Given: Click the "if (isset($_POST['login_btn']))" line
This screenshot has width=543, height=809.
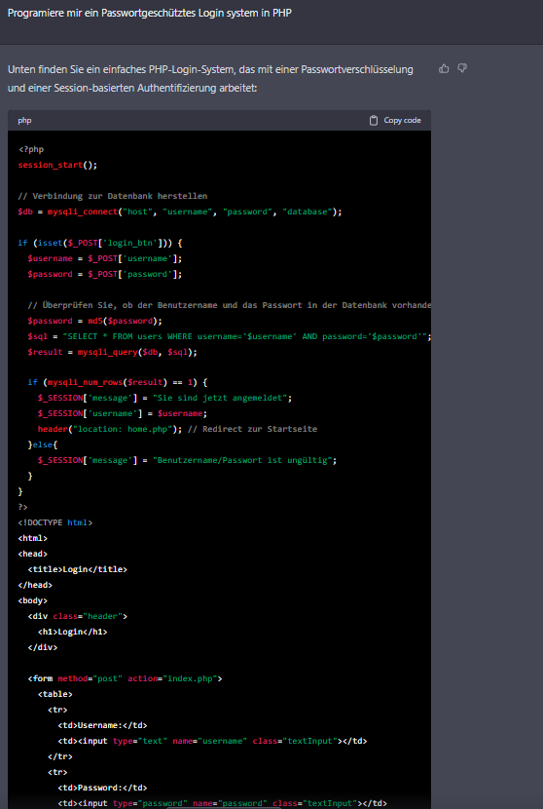Looking at the screenshot, I should tap(100, 243).
